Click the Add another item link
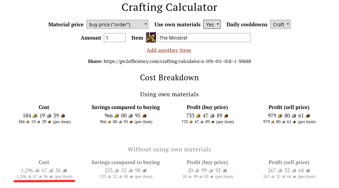The image size is (339, 188). point(169,50)
